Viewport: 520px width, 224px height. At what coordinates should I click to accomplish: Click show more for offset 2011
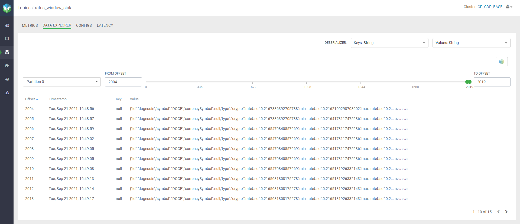tap(401, 179)
